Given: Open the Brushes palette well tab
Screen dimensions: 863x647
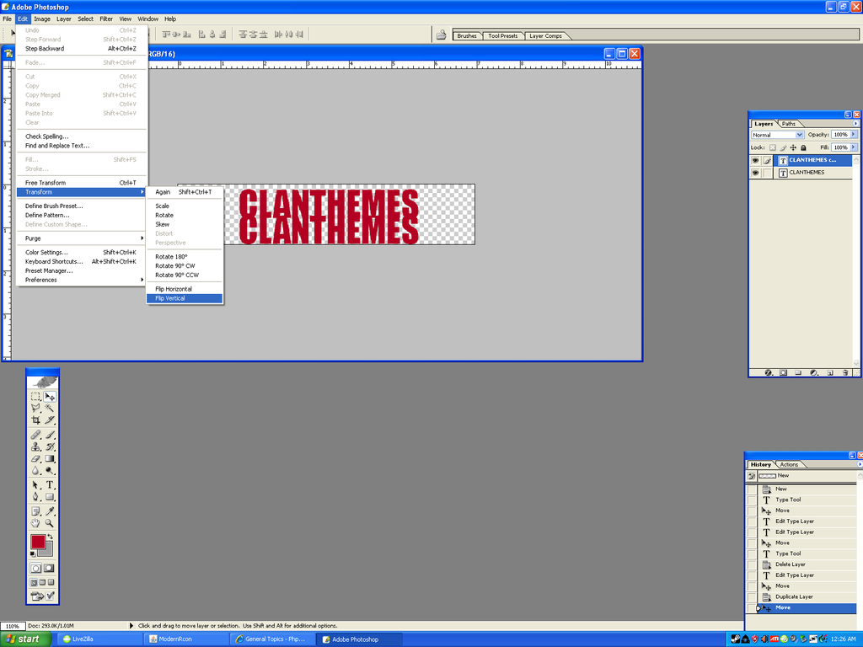Looking at the screenshot, I should [x=467, y=35].
